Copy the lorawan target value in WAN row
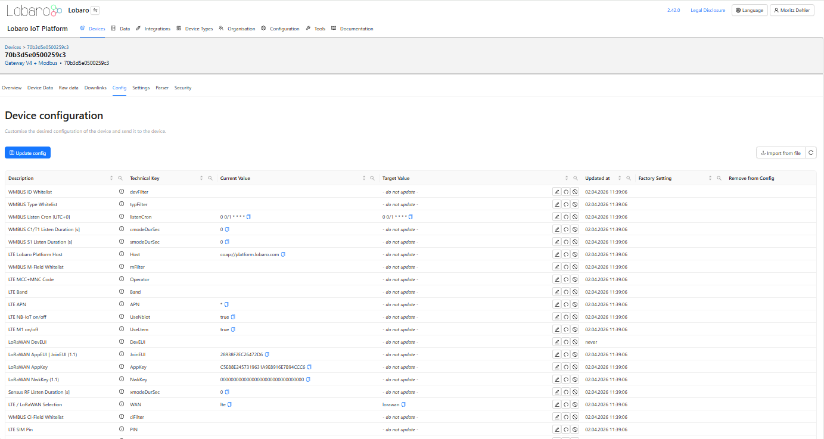The height and width of the screenshot is (439, 824). 403,404
